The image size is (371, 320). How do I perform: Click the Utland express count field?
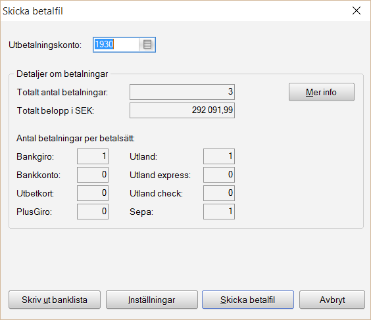click(x=219, y=175)
